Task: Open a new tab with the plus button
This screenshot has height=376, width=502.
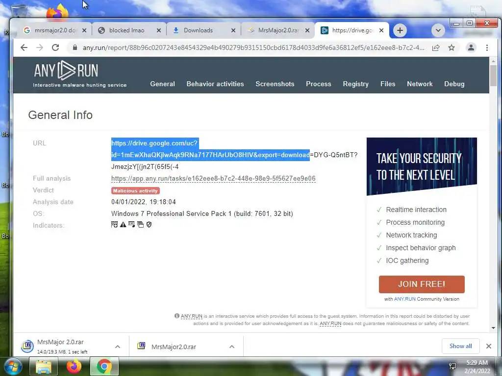Action: pyautogui.click(x=400, y=30)
